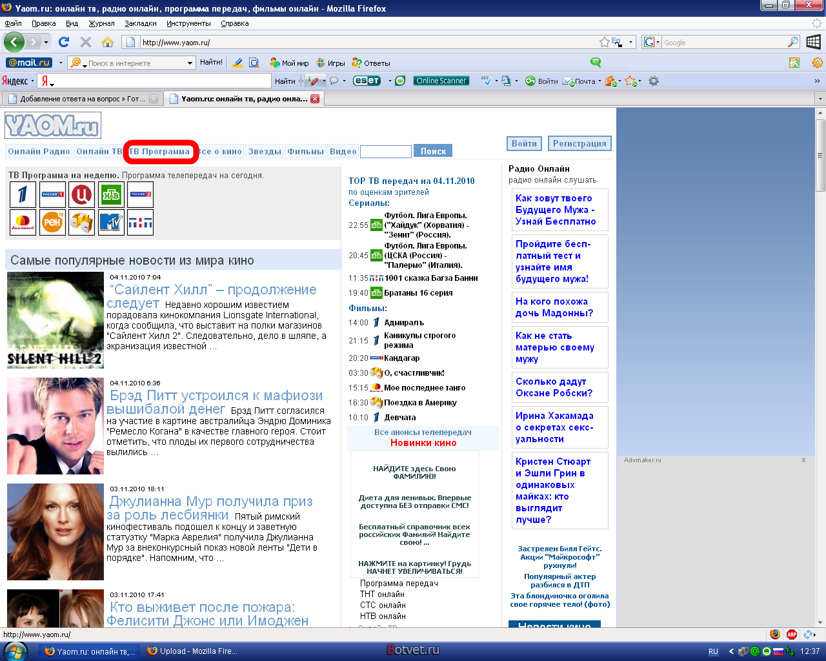The image size is (826, 661).
Task: Switch to 'Добавление ответа на вопрос' tab
Action: [x=82, y=99]
